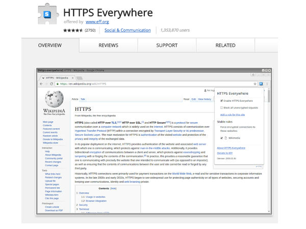Image resolution: width=306 pixels, height=229 pixels.
Task: Click the extension preview screenshot thumbnail
Action: (154, 141)
